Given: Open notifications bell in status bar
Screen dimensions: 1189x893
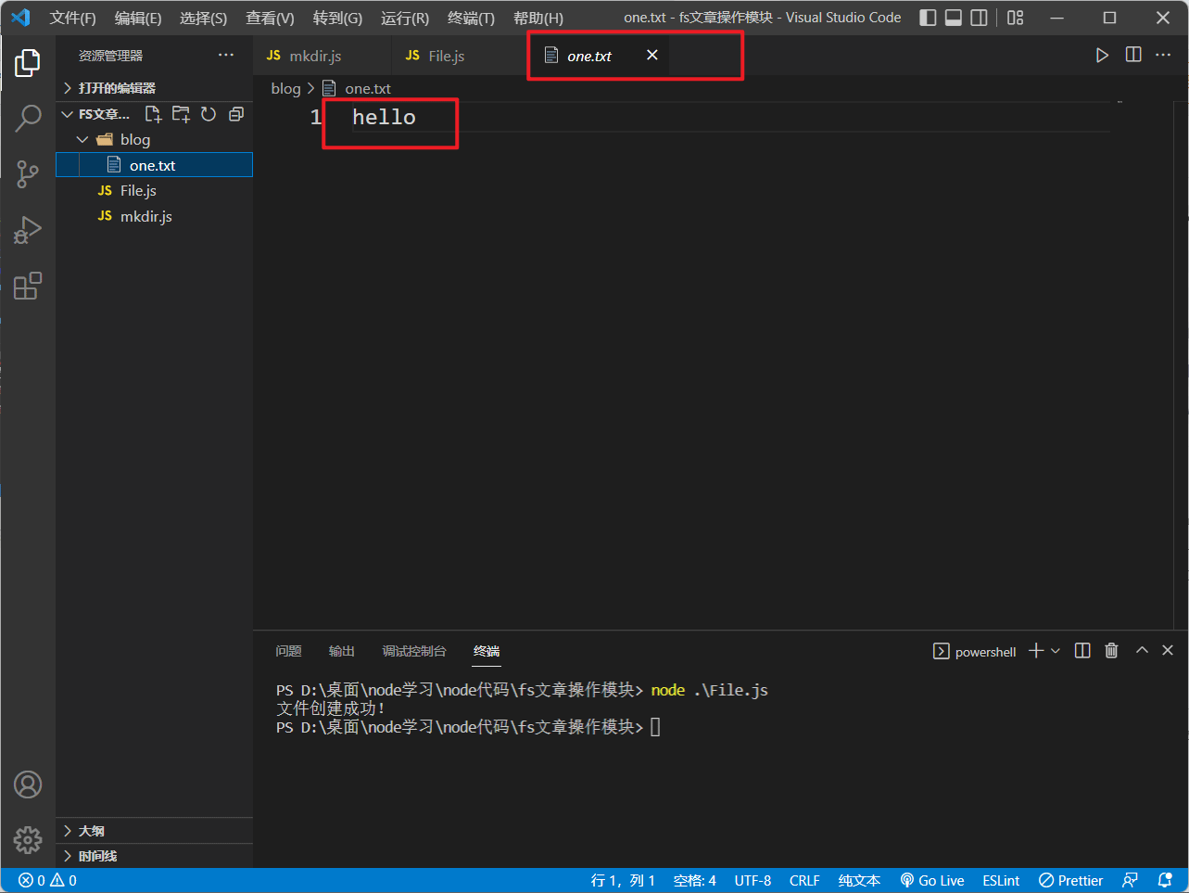Looking at the screenshot, I should pyautogui.click(x=1165, y=881).
